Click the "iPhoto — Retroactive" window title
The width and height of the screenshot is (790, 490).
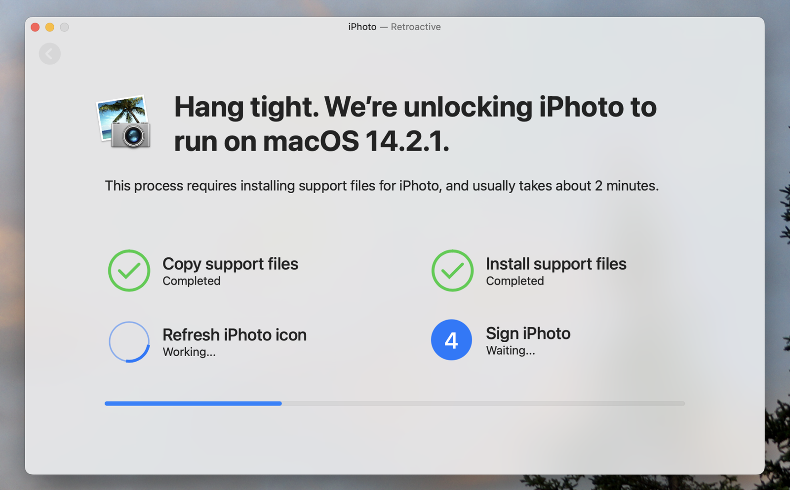[395, 27]
